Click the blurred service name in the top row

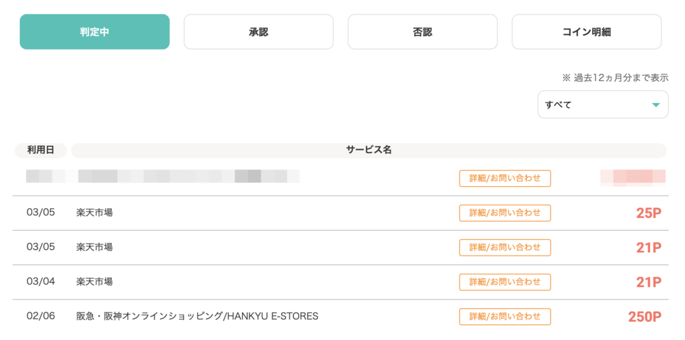click(188, 177)
